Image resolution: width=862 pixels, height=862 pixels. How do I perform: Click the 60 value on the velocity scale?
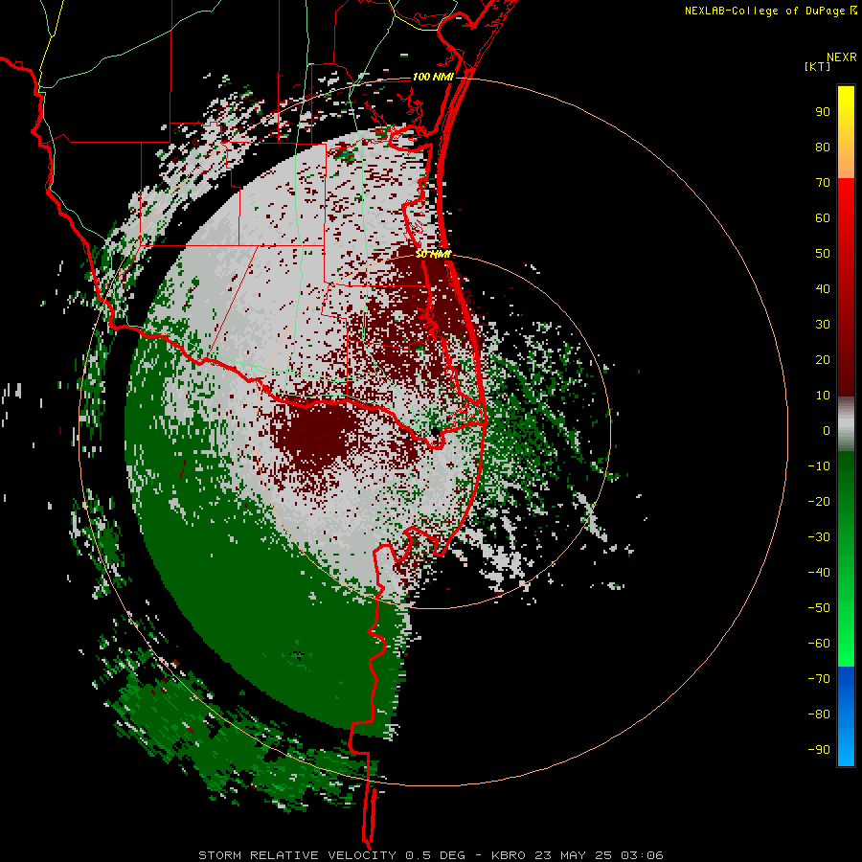823,217
